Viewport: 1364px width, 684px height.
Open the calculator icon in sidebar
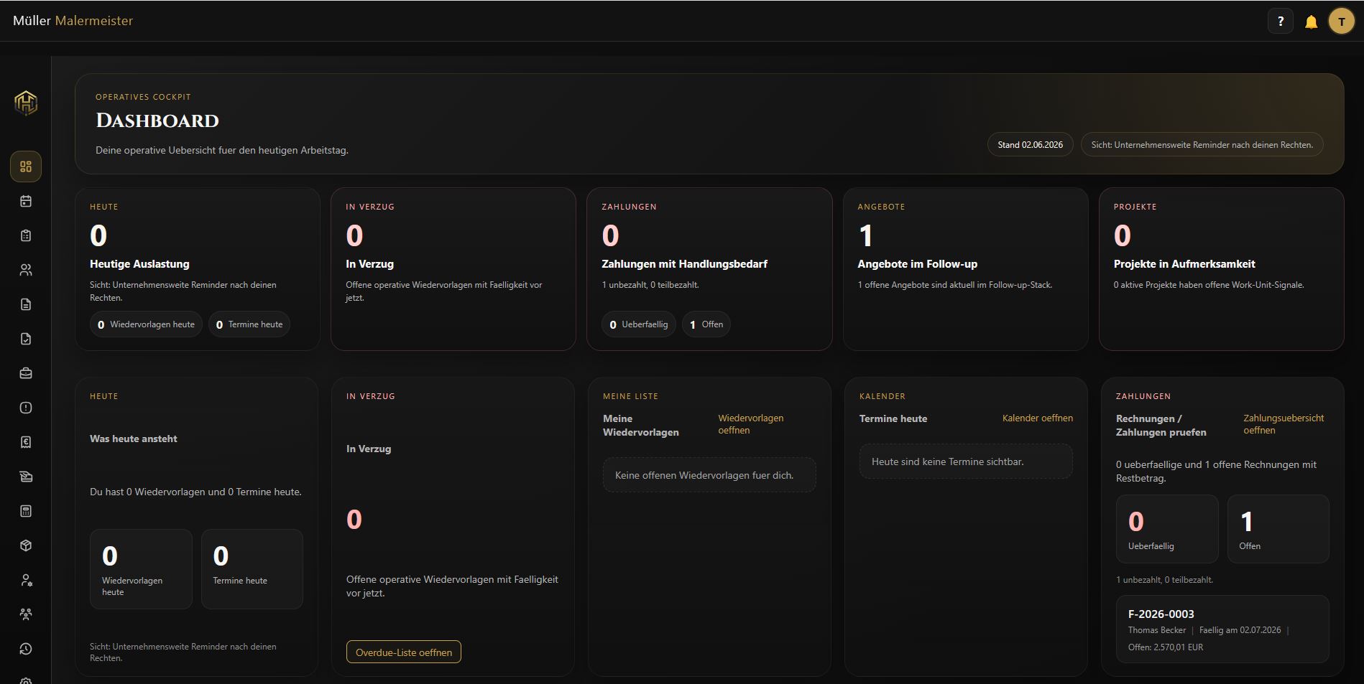point(26,511)
